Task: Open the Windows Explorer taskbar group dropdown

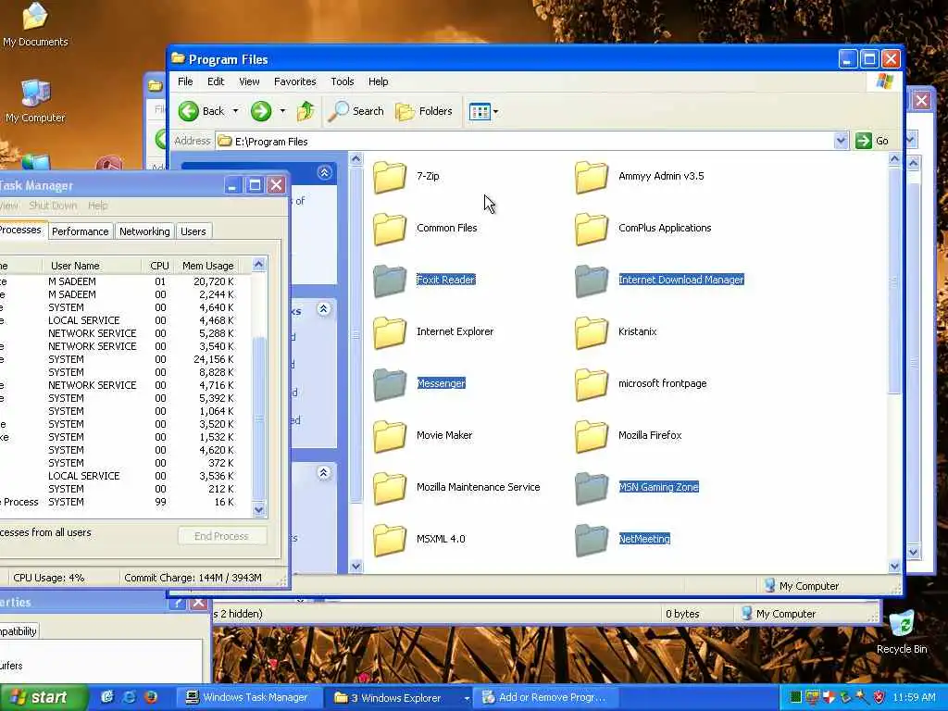Action: coord(467,698)
